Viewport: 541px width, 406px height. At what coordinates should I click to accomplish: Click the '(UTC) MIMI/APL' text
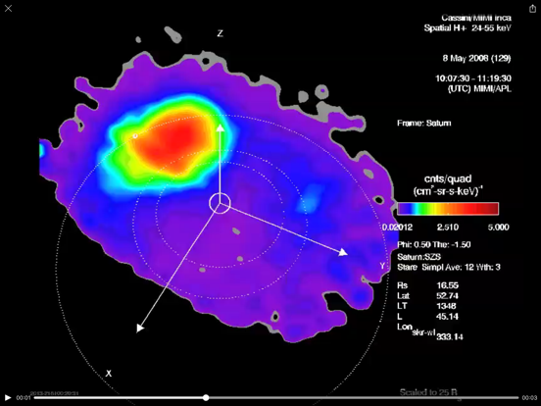[479, 88]
